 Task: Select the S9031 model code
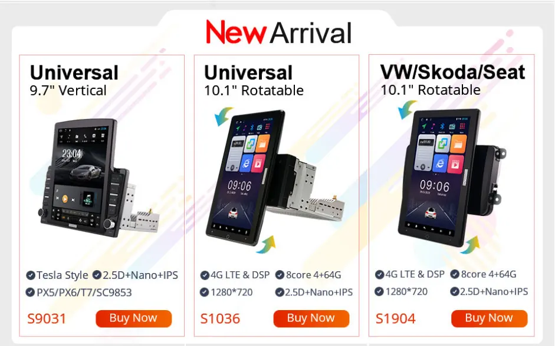click(x=47, y=318)
